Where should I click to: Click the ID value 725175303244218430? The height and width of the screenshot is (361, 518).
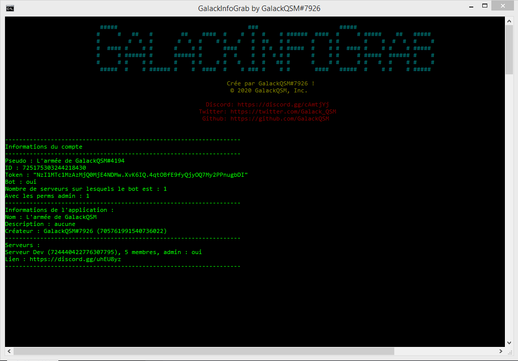tap(54, 168)
